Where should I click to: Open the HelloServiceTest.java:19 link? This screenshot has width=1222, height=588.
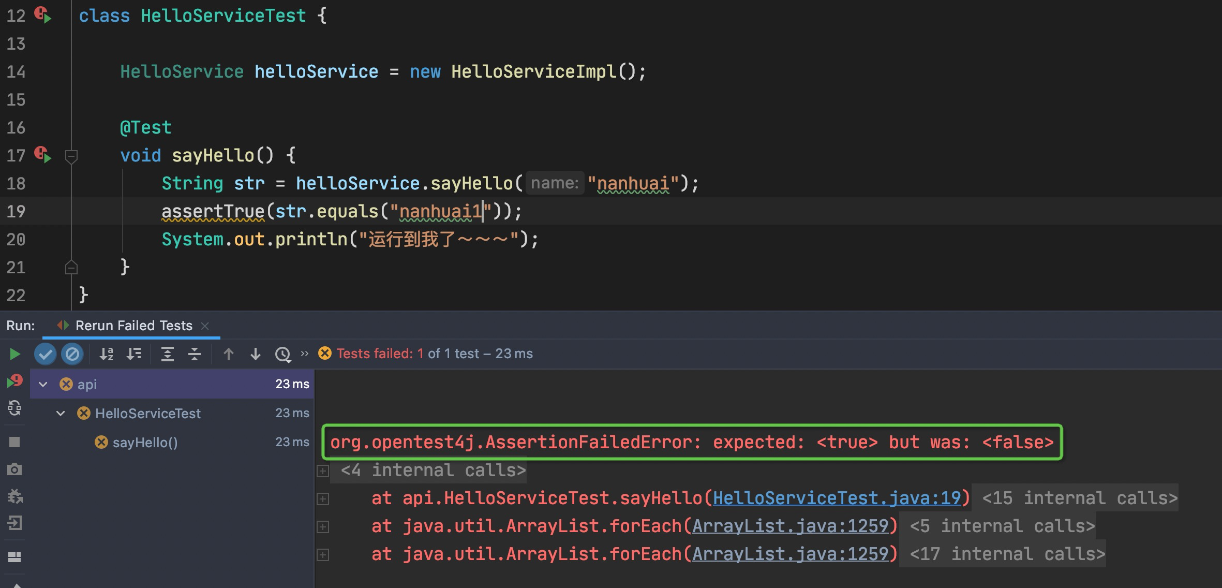(837, 498)
